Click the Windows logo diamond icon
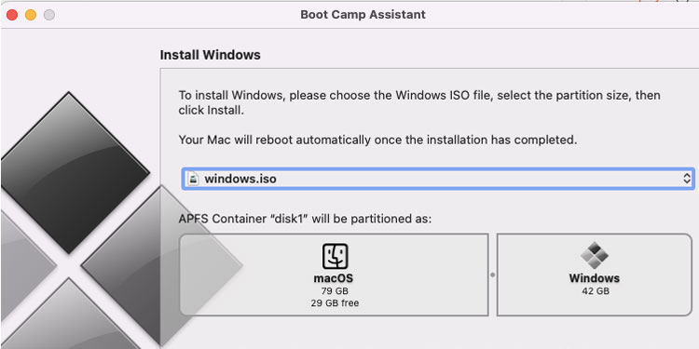 coord(595,255)
